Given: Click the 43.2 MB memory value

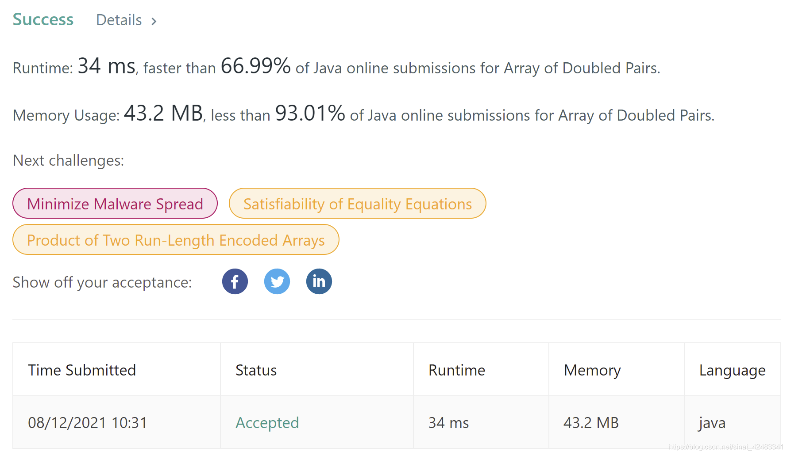Looking at the screenshot, I should [x=590, y=423].
